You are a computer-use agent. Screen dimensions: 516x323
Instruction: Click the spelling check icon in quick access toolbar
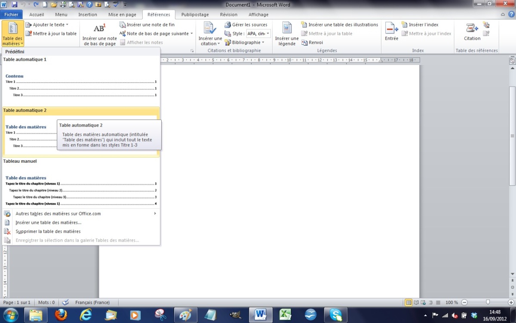tap(116, 5)
